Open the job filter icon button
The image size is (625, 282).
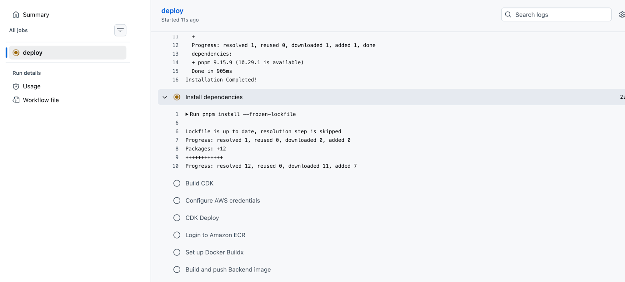tap(120, 30)
